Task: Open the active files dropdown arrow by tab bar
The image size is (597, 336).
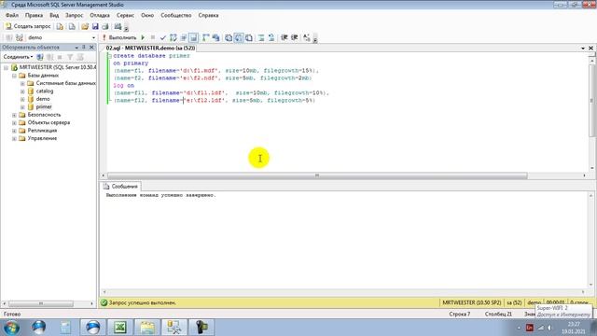Action: point(583,48)
